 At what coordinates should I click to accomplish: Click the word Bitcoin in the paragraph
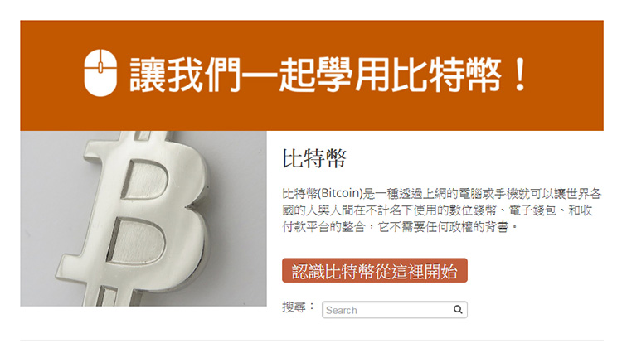(340, 193)
